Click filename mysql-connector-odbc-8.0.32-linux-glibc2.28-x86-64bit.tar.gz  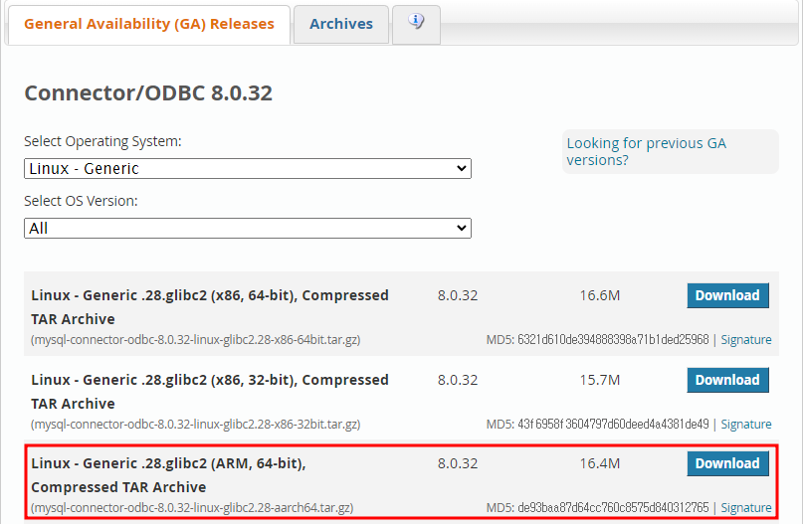tap(196, 340)
